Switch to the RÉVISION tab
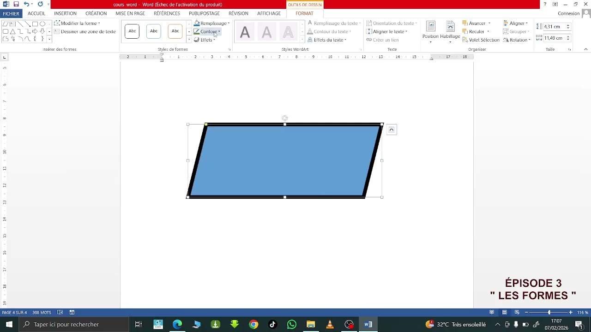This screenshot has width=591, height=332. tap(238, 13)
